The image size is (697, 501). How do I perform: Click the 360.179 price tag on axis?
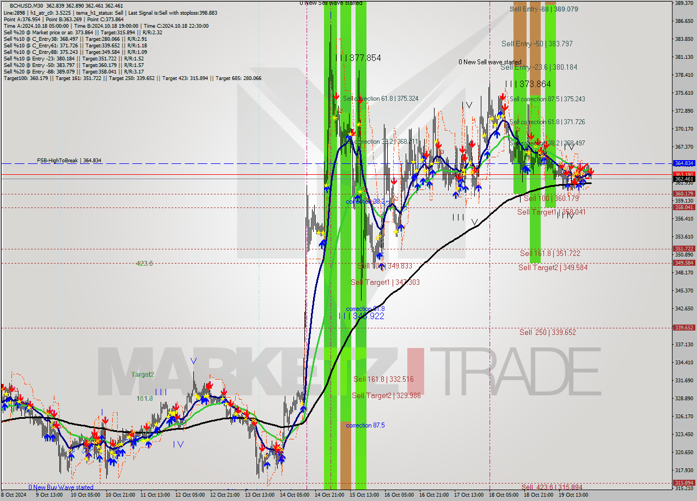(684, 194)
